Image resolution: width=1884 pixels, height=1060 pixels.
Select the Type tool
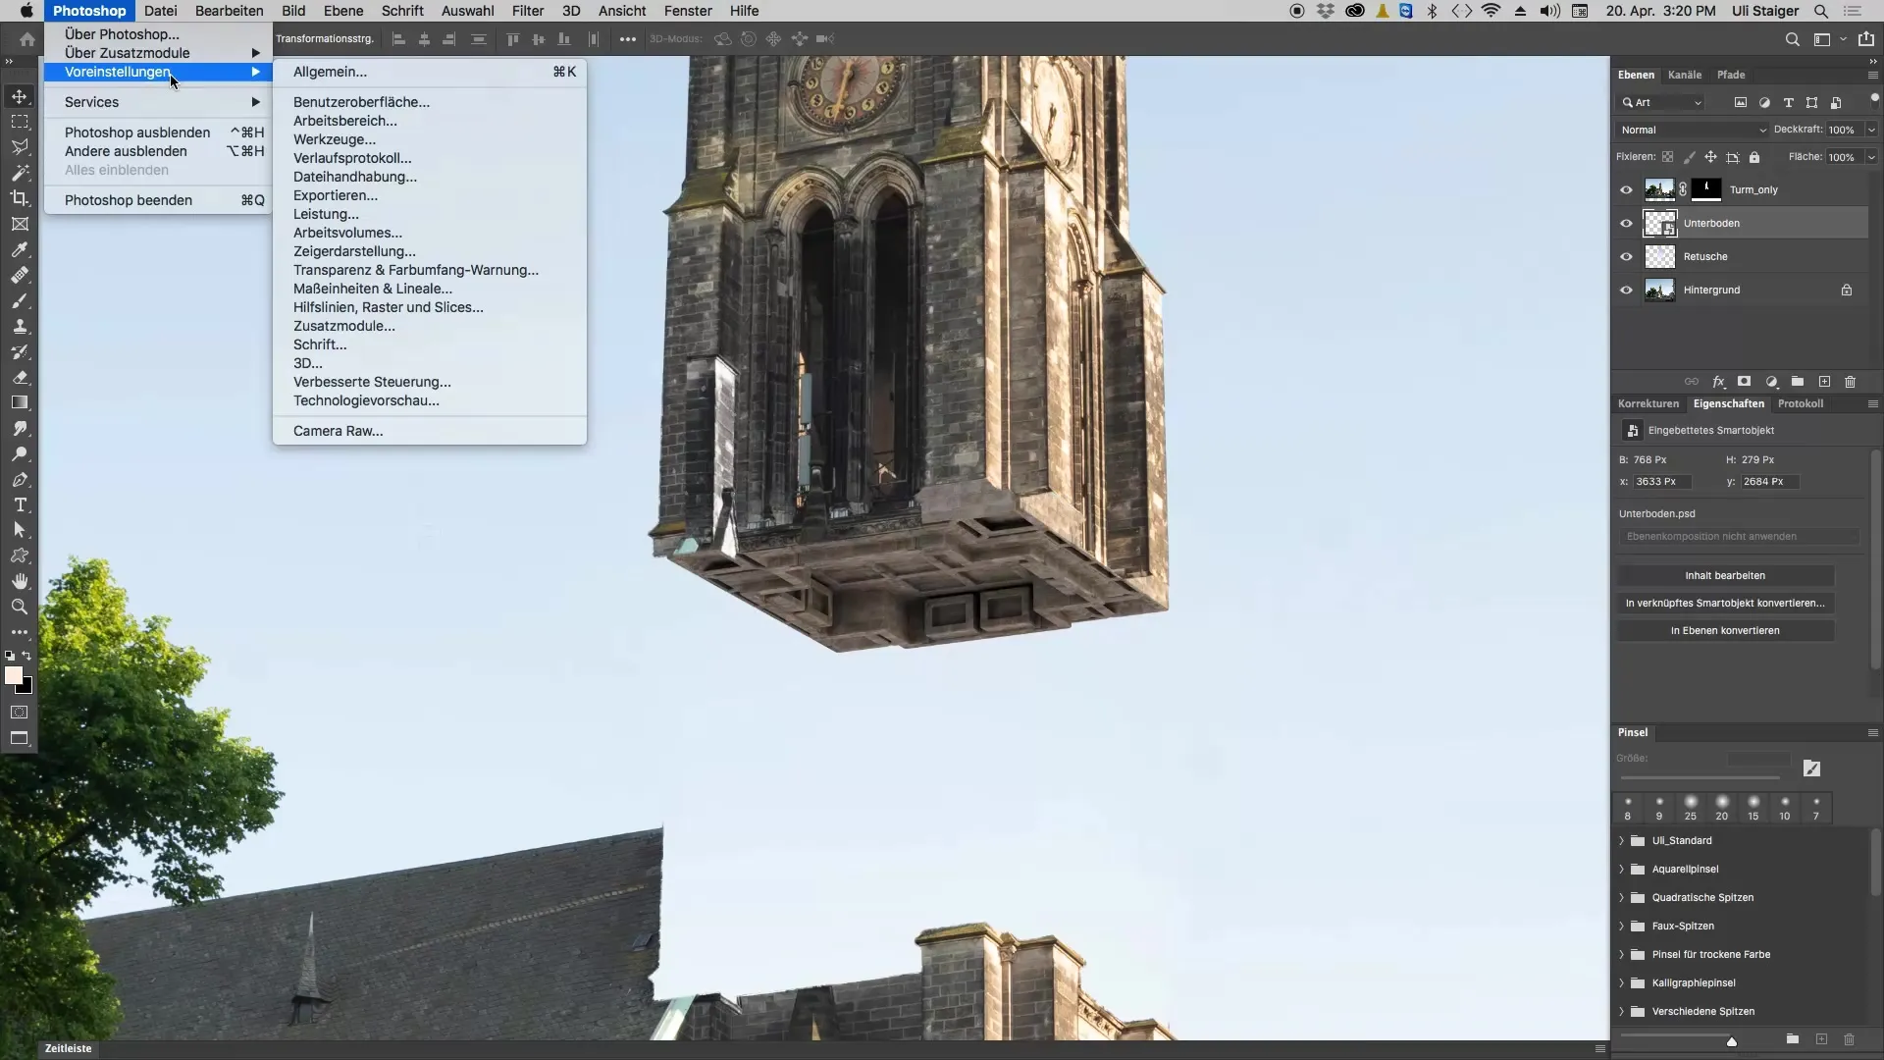(20, 504)
